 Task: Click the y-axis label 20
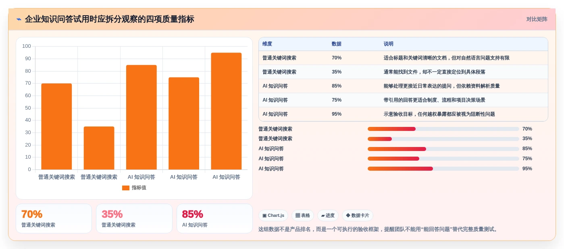tap(28, 145)
